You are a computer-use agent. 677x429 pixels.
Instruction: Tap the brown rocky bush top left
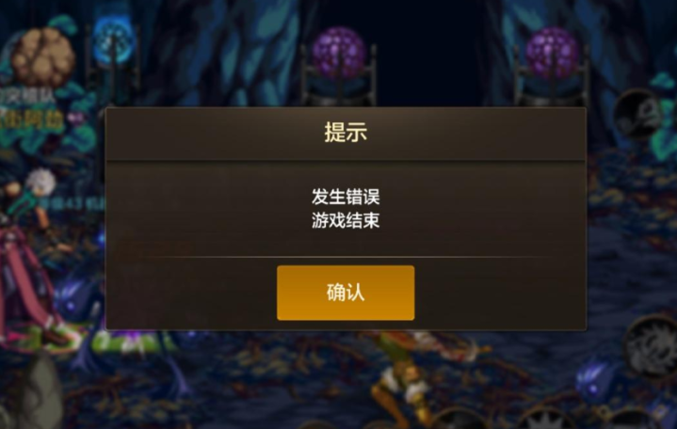42,56
